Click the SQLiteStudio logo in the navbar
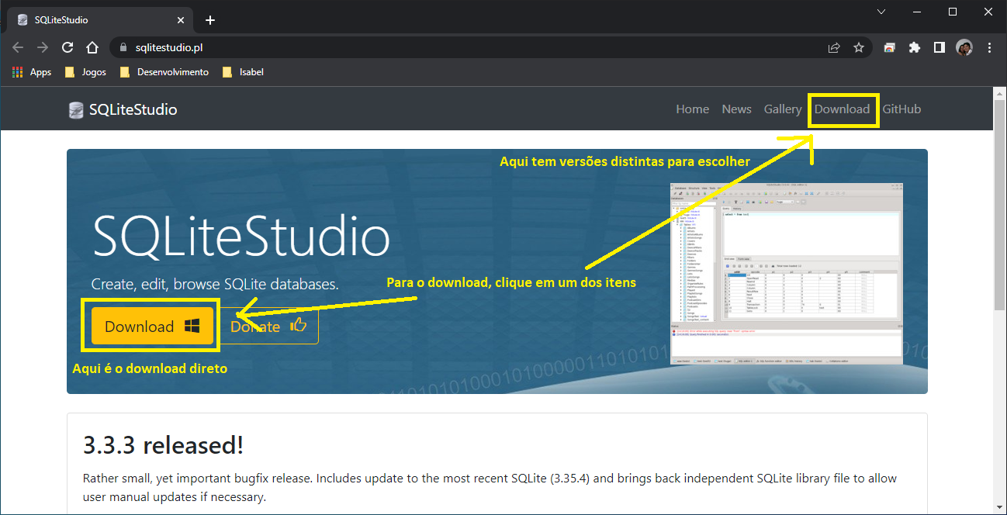 click(123, 109)
